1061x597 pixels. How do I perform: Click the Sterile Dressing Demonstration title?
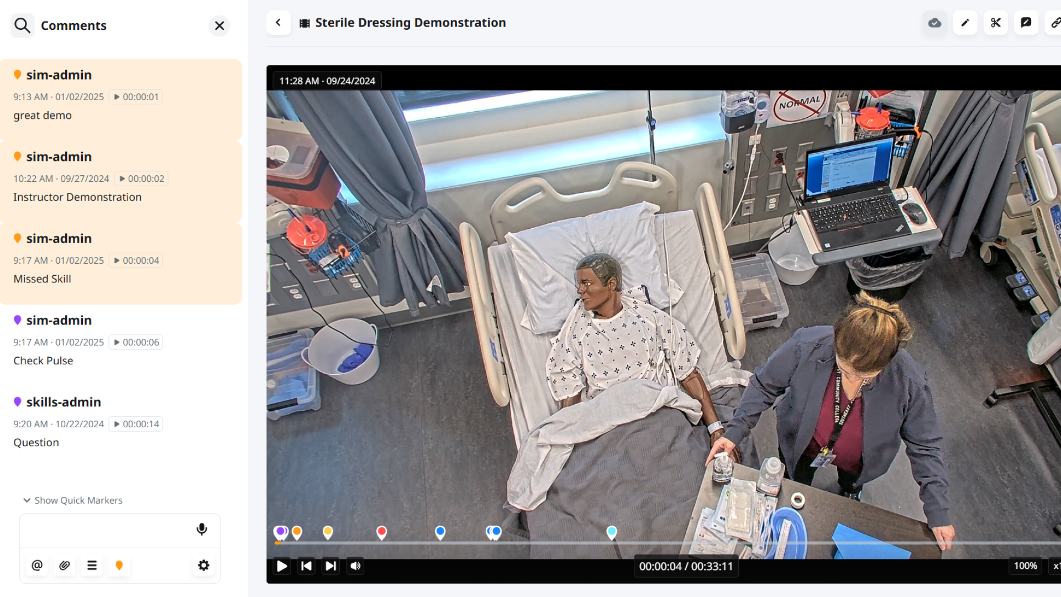coord(411,23)
